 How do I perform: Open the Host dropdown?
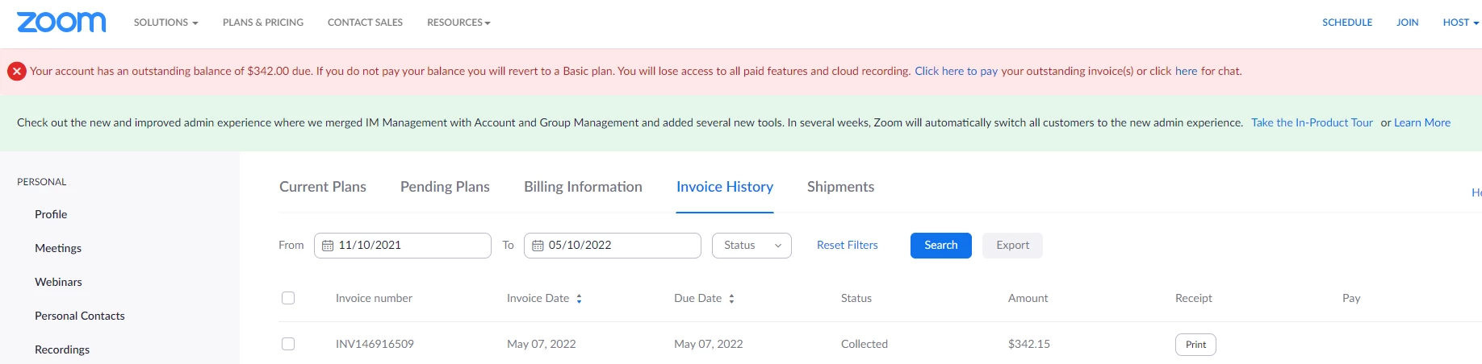[1461, 23]
